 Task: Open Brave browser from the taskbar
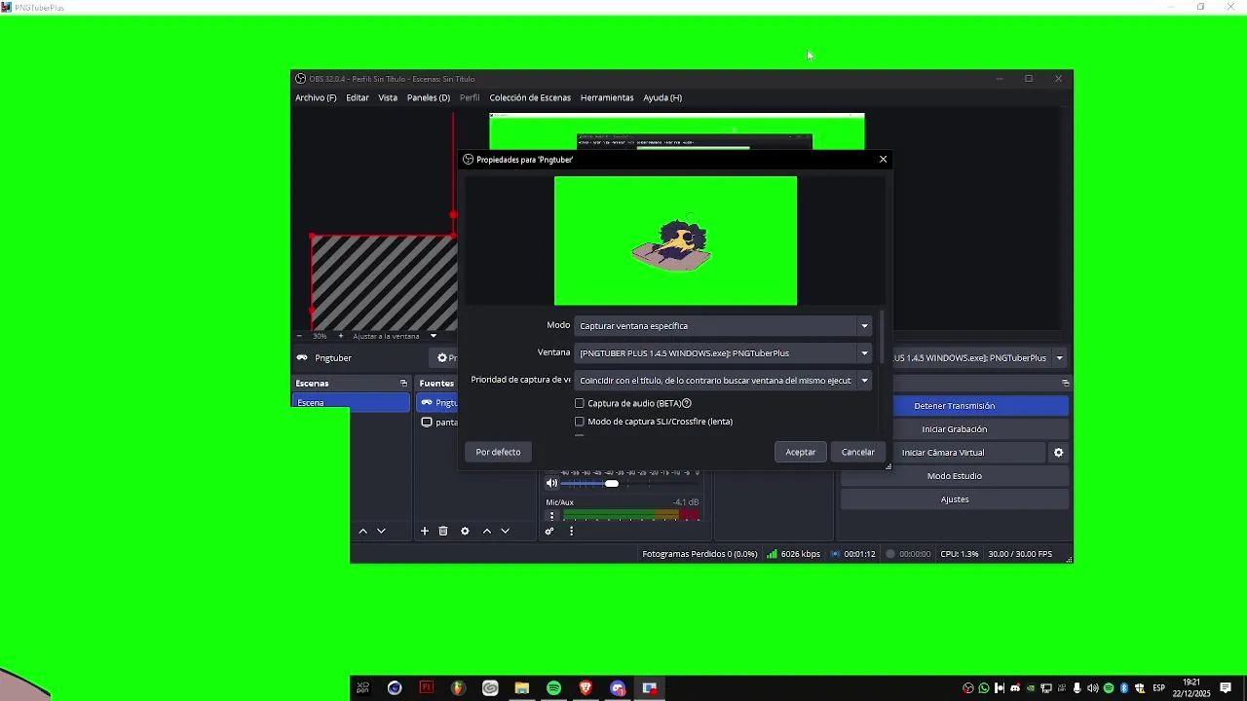coord(586,688)
